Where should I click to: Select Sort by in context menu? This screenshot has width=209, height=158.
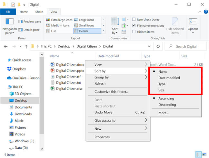tap(117, 71)
